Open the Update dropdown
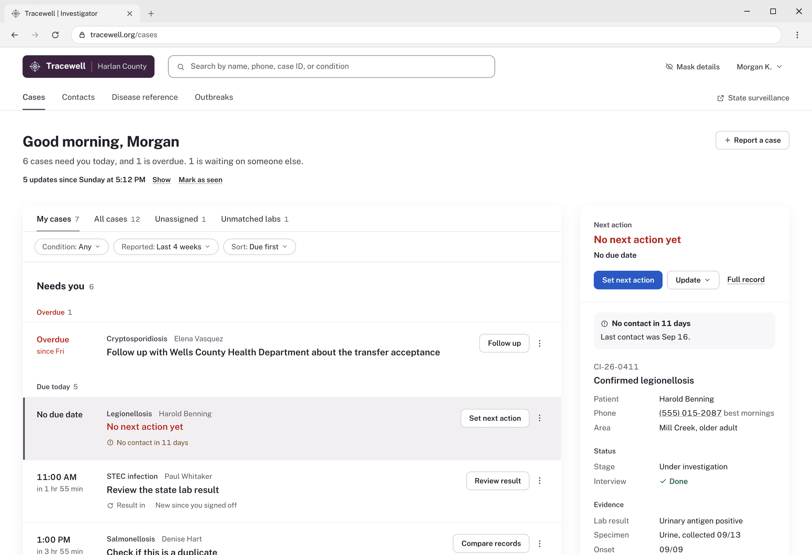Image resolution: width=812 pixels, height=555 pixels. pos(693,280)
